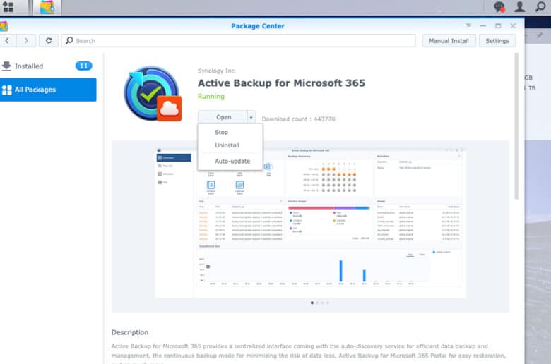
Task: Select the All Packages section
Action: pos(48,90)
